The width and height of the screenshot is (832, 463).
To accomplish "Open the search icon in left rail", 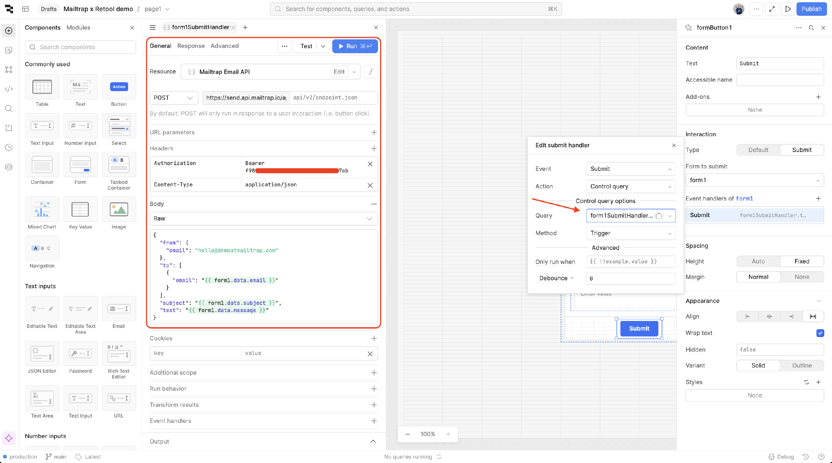I will click(9, 108).
